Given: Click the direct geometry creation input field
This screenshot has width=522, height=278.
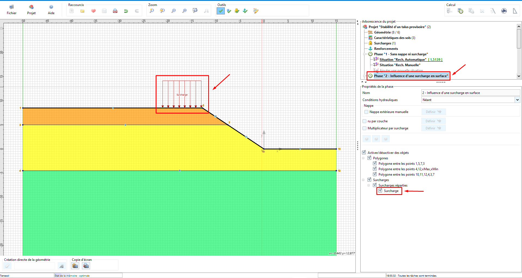Looking at the screenshot, I should click(x=35, y=266).
